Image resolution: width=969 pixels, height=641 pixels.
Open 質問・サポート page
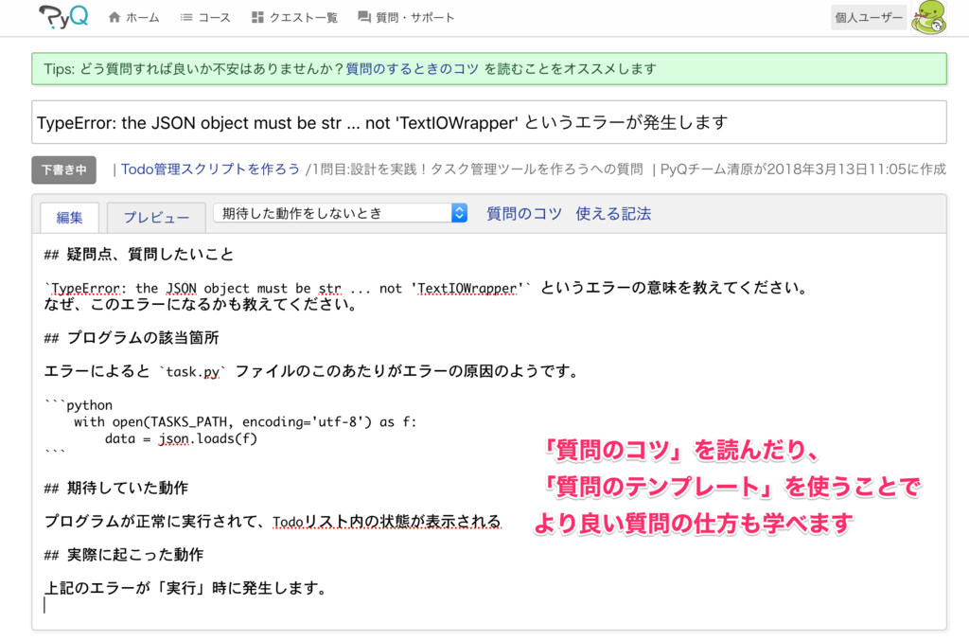click(x=414, y=17)
